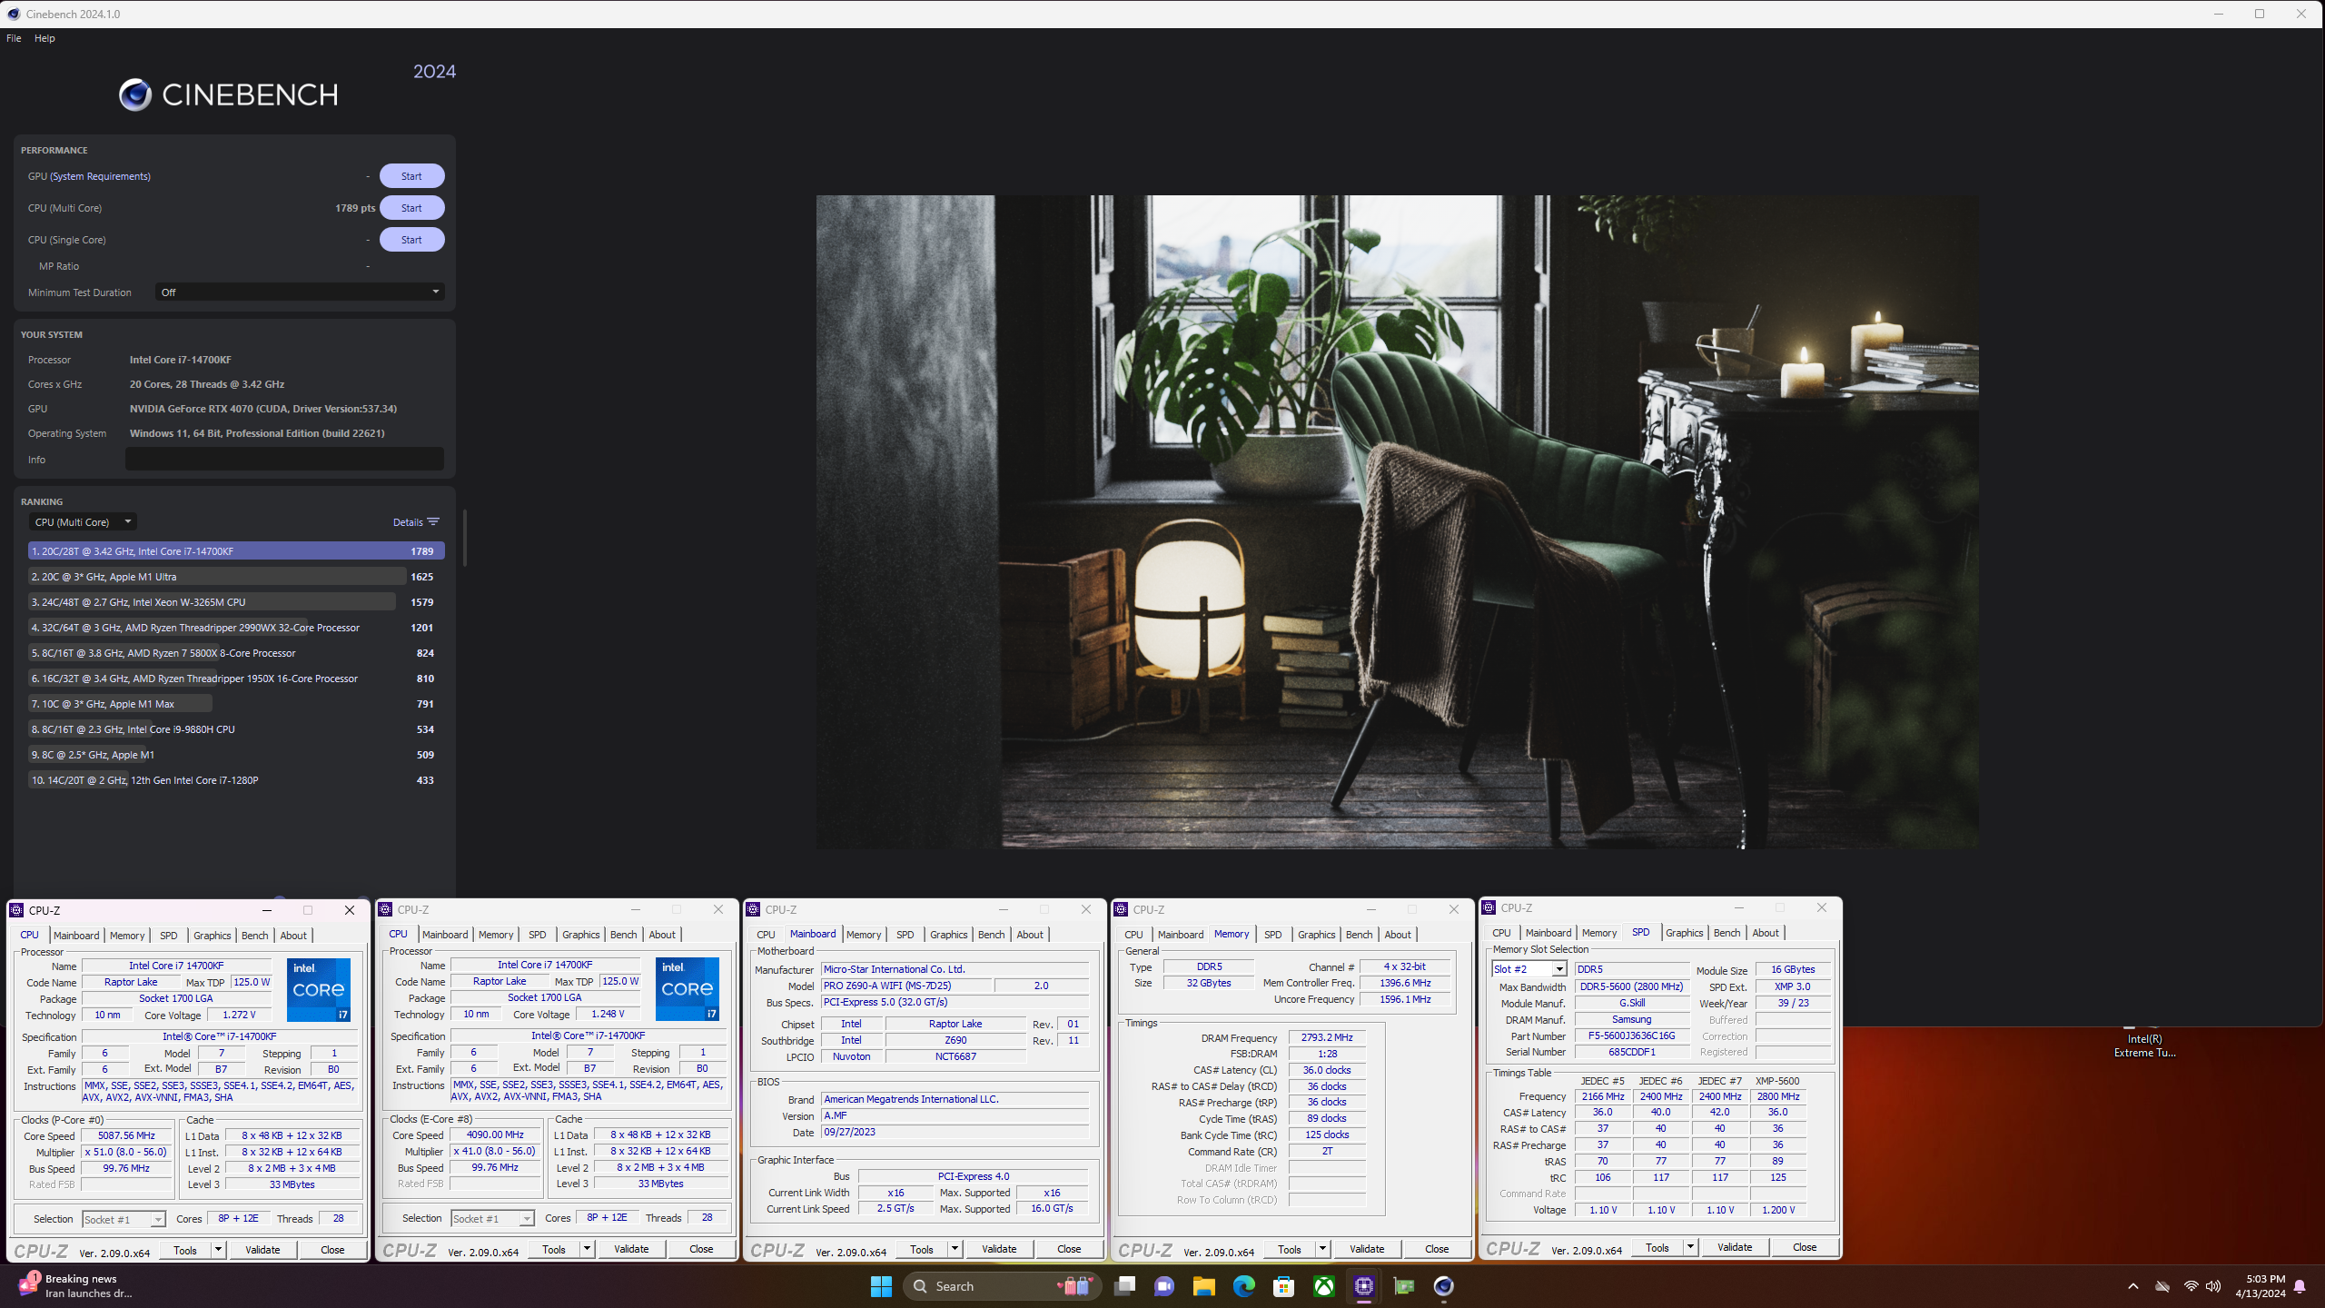Image resolution: width=2325 pixels, height=1308 pixels.
Task: Click CPU-Z title icon of the Mainboard window
Action: click(x=753, y=909)
